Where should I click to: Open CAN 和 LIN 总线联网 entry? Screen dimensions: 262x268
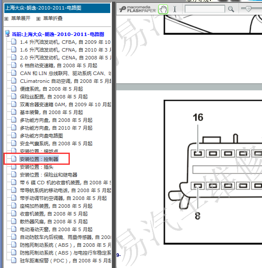coord(65,73)
